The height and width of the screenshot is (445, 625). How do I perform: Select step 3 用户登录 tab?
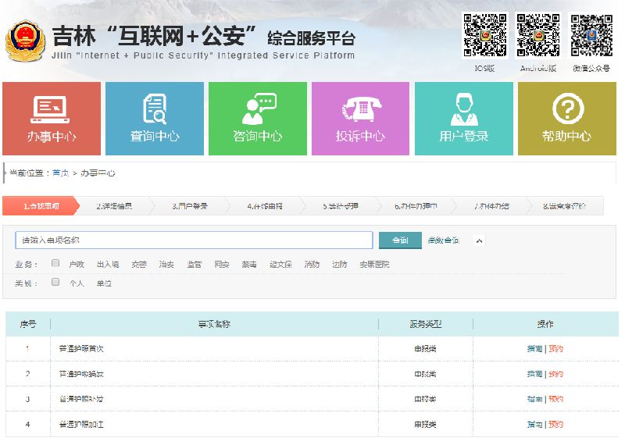tap(190, 206)
